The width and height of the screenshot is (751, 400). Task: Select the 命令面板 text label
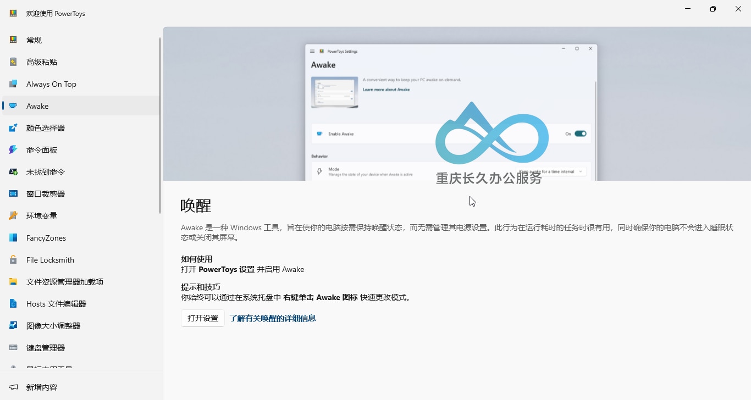pyautogui.click(x=42, y=150)
